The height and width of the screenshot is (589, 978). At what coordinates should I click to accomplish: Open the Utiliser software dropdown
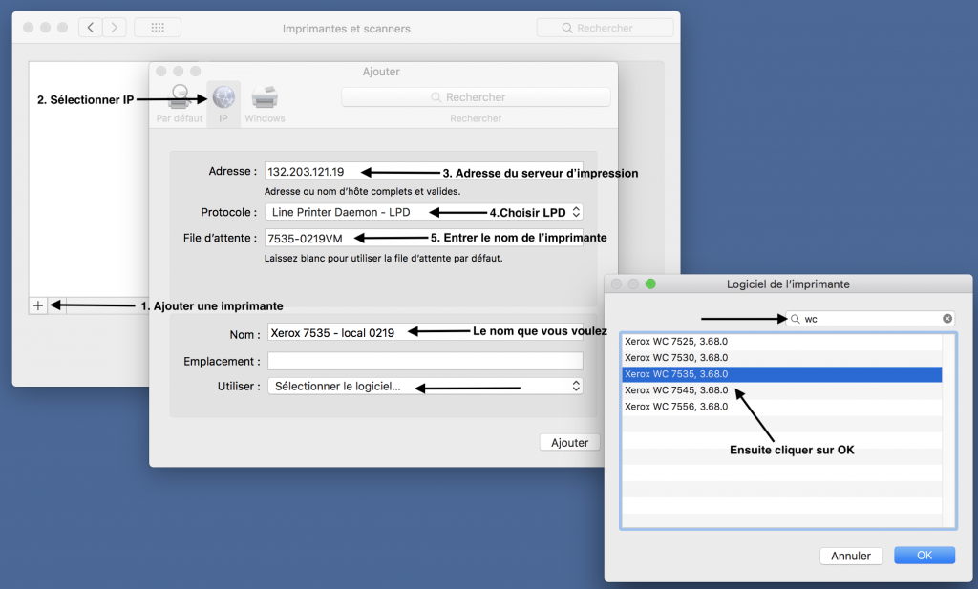pyautogui.click(x=425, y=387)
